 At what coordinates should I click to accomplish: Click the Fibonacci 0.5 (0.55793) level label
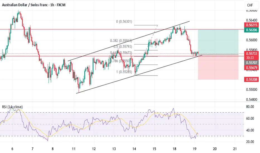coord(123,47)
